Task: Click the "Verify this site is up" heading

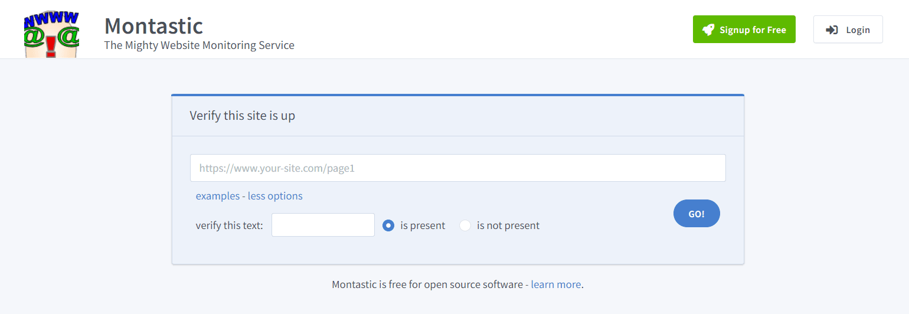Action: pos(242,116)
